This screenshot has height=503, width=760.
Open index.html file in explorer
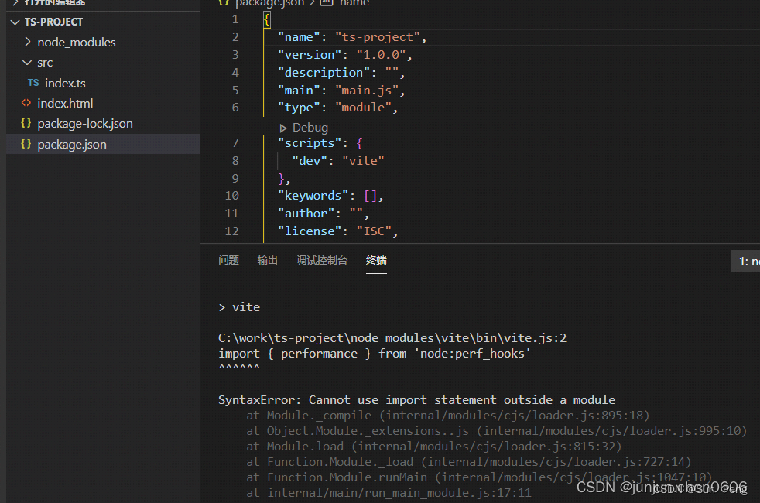tap(65, 103)
